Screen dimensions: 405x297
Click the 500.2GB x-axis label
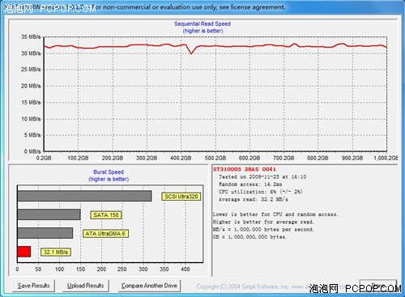point(215,158)
